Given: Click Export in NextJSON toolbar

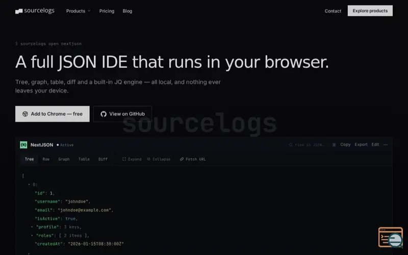Looking at the screenshot, I should (361, 144).
